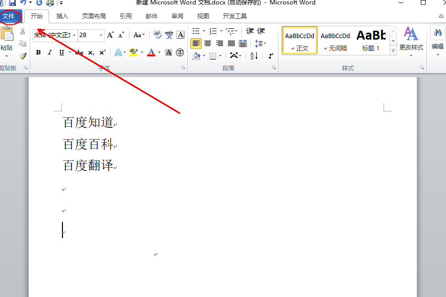Click the Enclose Characters icon

pos(180,52)
